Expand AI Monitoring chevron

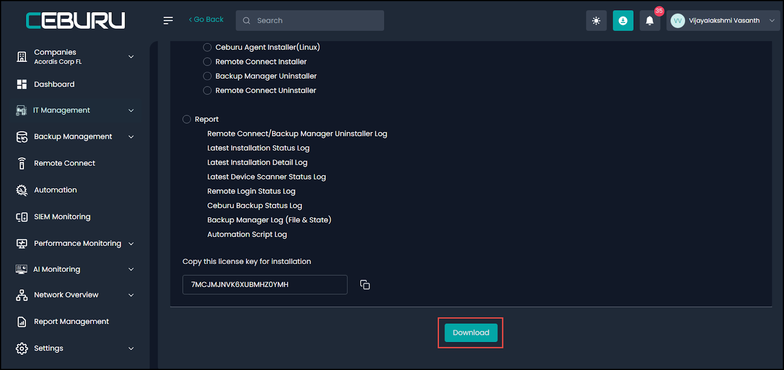click(131, 269)
